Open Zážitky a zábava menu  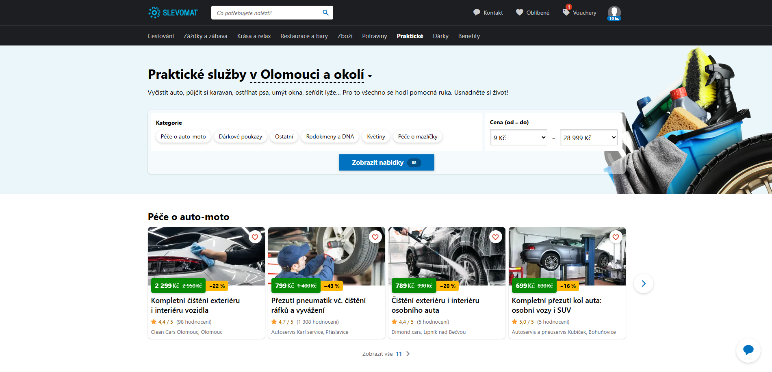pyautogui.click(x=205, y=36)
